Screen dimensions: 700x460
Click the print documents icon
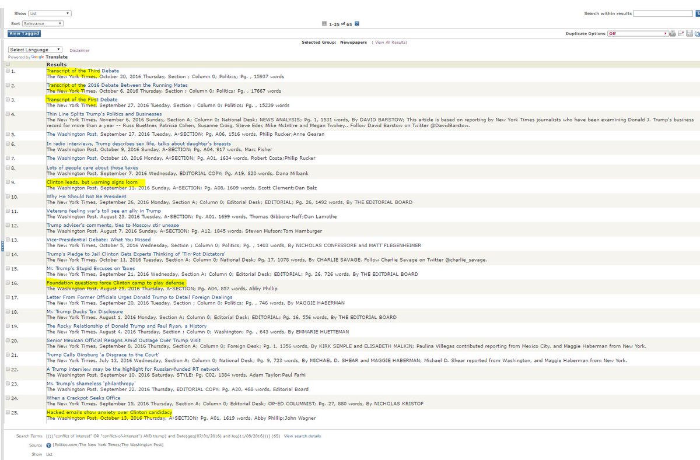[x=673, y=33]
